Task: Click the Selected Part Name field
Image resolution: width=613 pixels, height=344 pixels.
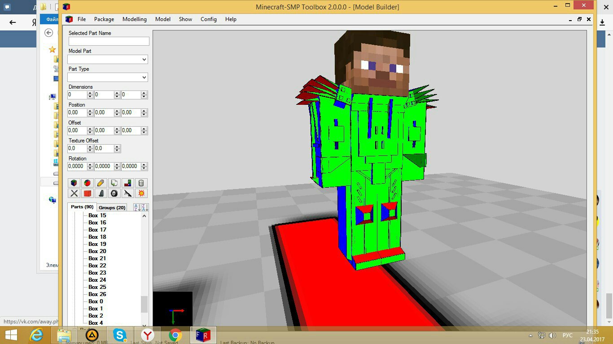Action: (x=109, y=41)
